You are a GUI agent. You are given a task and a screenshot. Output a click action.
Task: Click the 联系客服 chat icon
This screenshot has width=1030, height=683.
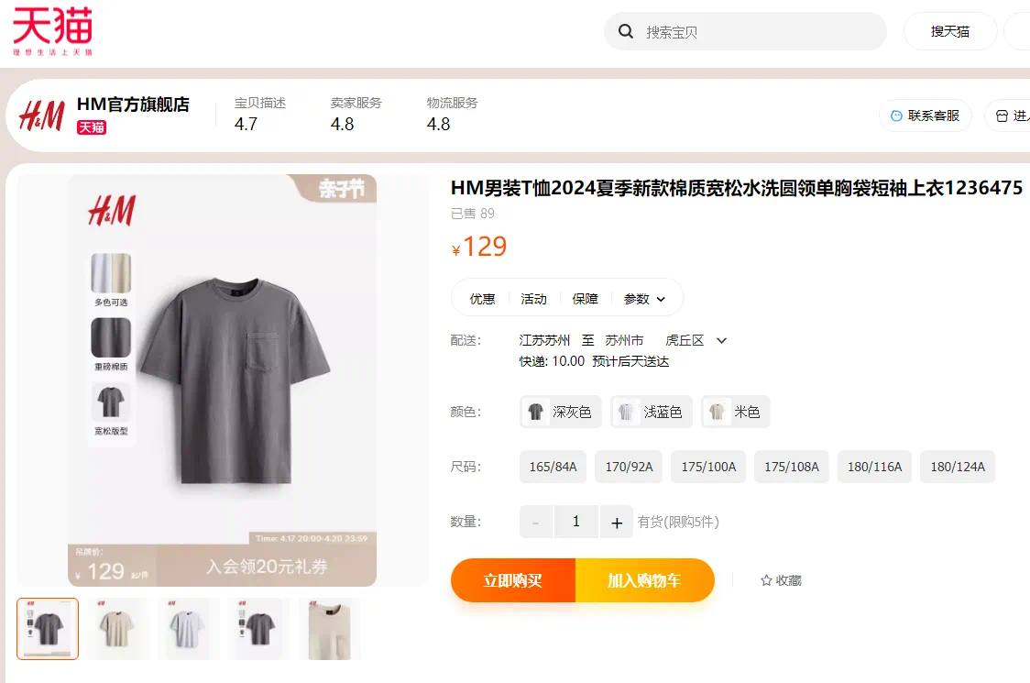(x=896, y=116)
